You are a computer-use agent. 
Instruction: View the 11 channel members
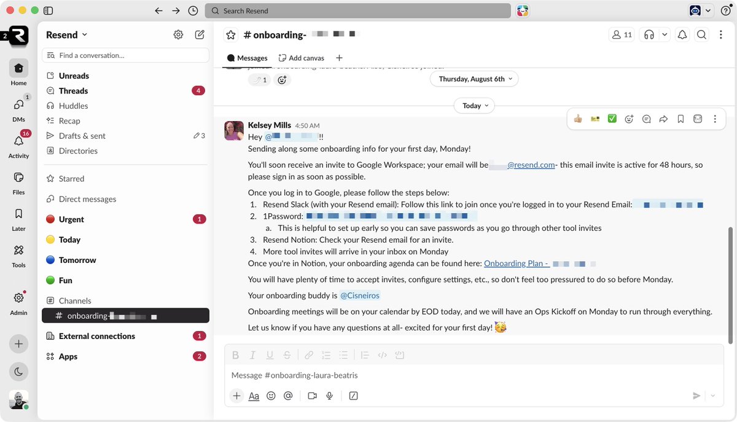pyautogui.click(x=622, y=35)
